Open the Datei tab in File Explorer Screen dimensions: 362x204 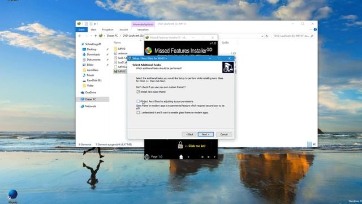pos(81,29)
